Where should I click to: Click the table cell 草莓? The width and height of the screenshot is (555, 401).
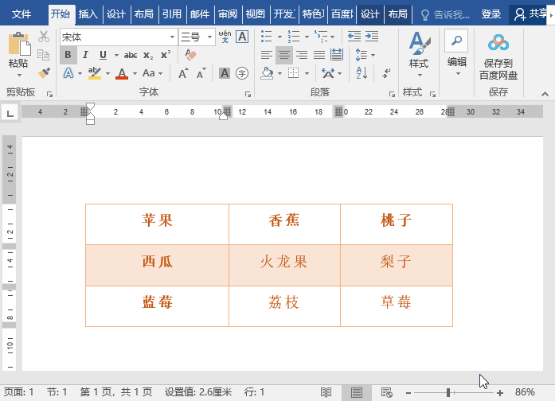[x=397, y=306]
